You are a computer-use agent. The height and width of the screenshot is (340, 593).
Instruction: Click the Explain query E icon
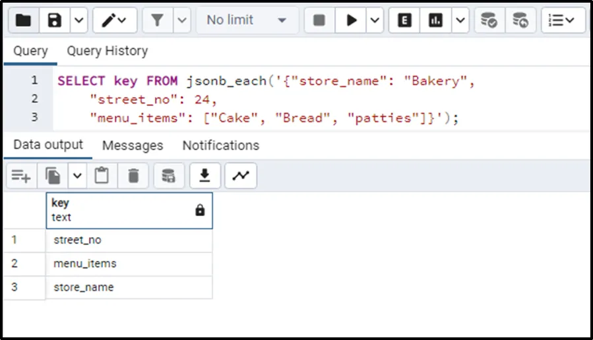[x=404, y=20]
